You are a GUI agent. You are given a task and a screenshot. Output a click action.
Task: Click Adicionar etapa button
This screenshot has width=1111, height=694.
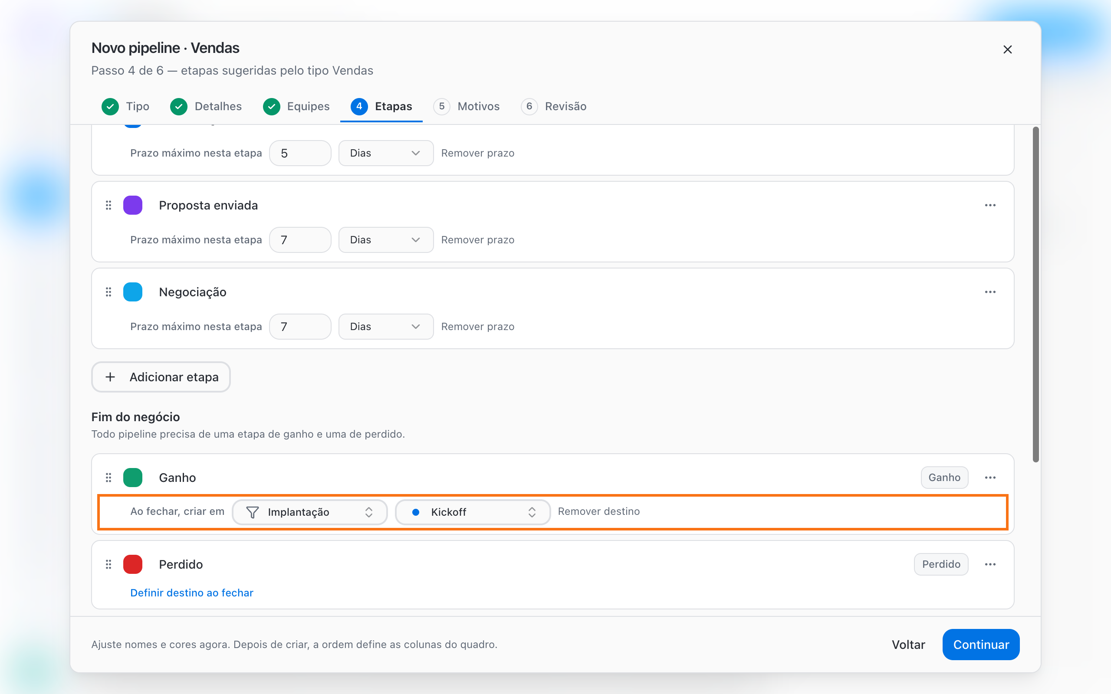[161, 377]
